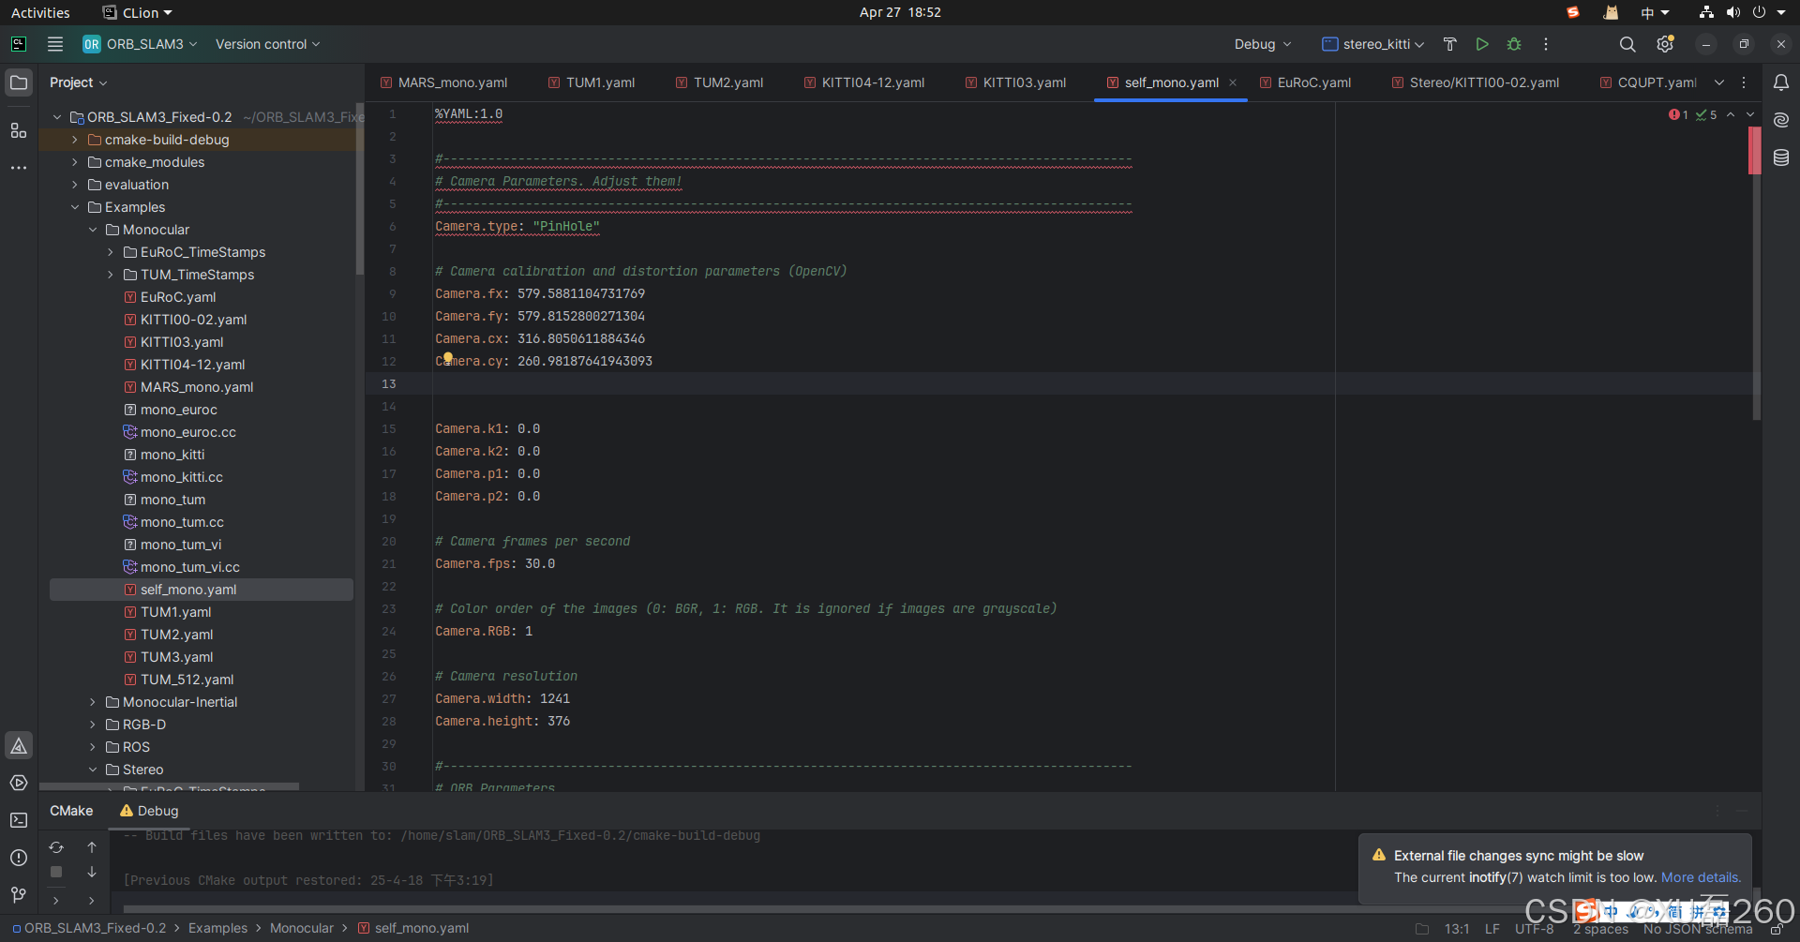Stop CMake generation button
1800x942 pixels.
point(56,872)
